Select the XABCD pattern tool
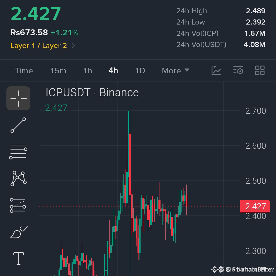Image resolution: width=276 pixels, height=276 pixels. (x=18, y=178)
